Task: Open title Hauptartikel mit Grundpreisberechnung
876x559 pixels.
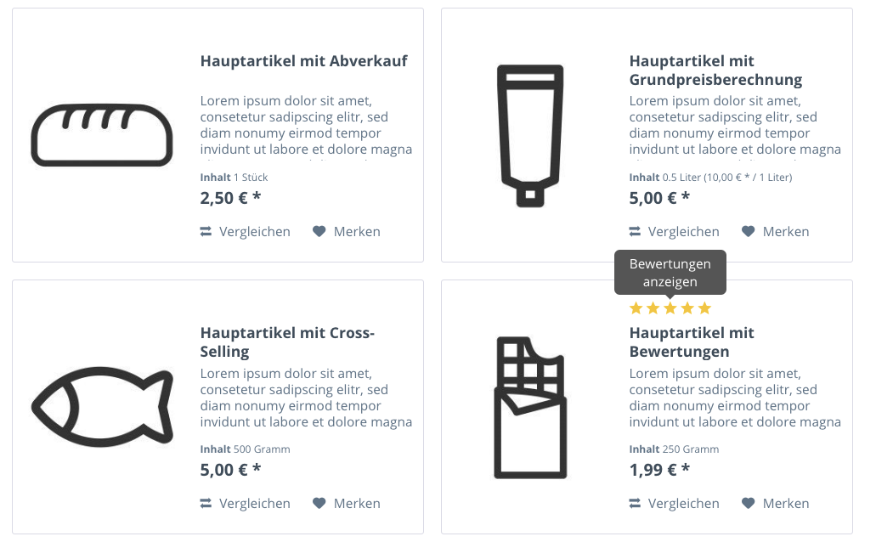Action: pyautogui.click(x=715, y=71)
